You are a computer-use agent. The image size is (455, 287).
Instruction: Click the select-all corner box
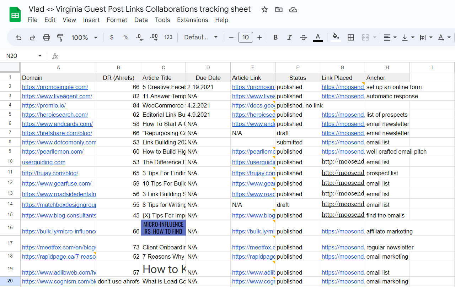[x=10, y=67]
